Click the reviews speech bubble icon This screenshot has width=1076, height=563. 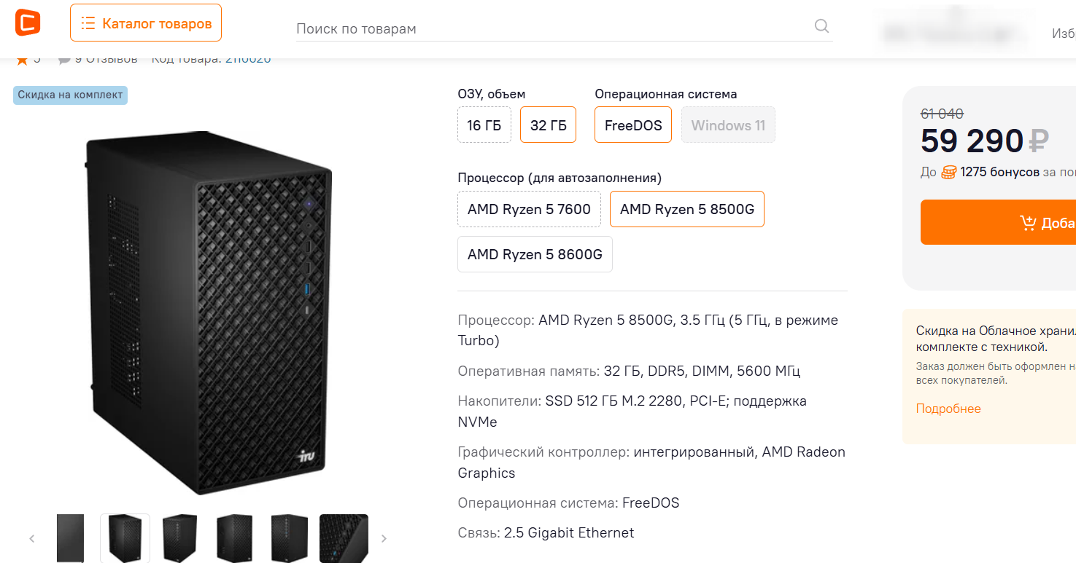64,60
